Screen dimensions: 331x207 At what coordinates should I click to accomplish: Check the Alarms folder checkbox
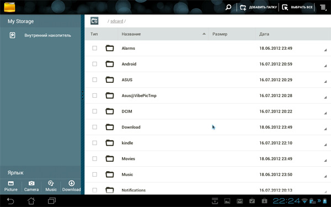click(94, 48)
